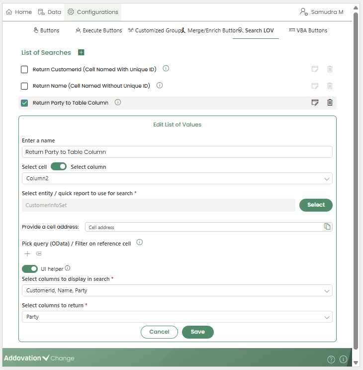
Task: Switch to the VBA Buttons tab
Action: [x=308, y=30]
